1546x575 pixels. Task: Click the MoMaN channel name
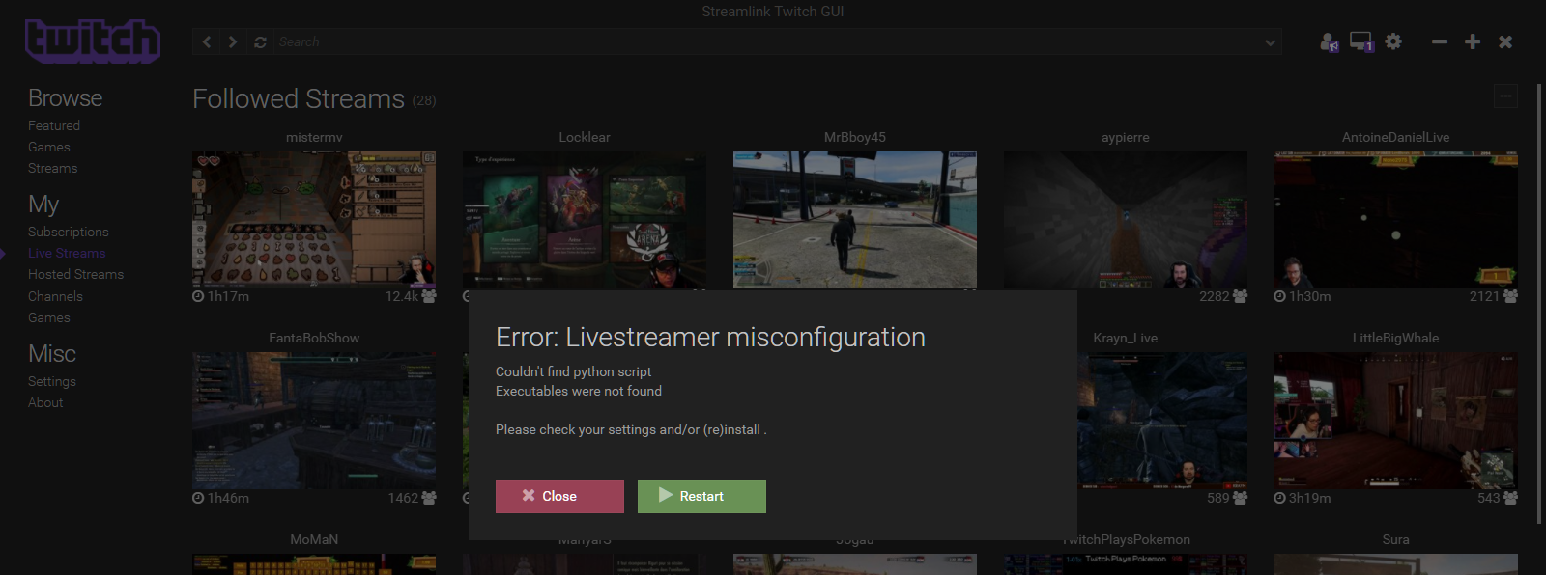click(x=314, y=539)
